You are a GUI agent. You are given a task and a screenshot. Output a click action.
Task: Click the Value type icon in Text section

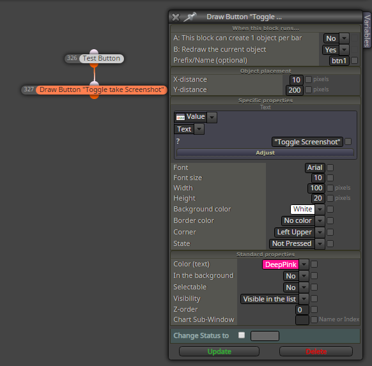pos(180,117)
